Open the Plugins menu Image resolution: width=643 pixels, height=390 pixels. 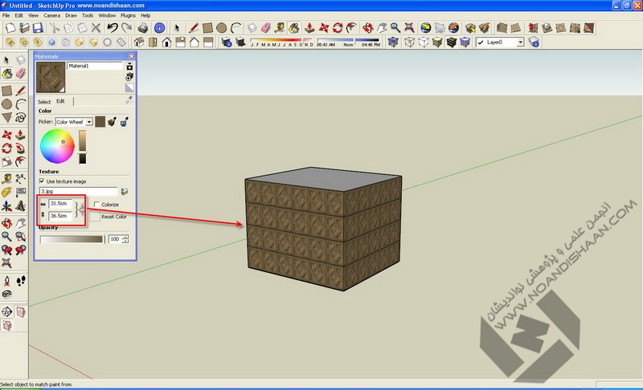[128, 15]
